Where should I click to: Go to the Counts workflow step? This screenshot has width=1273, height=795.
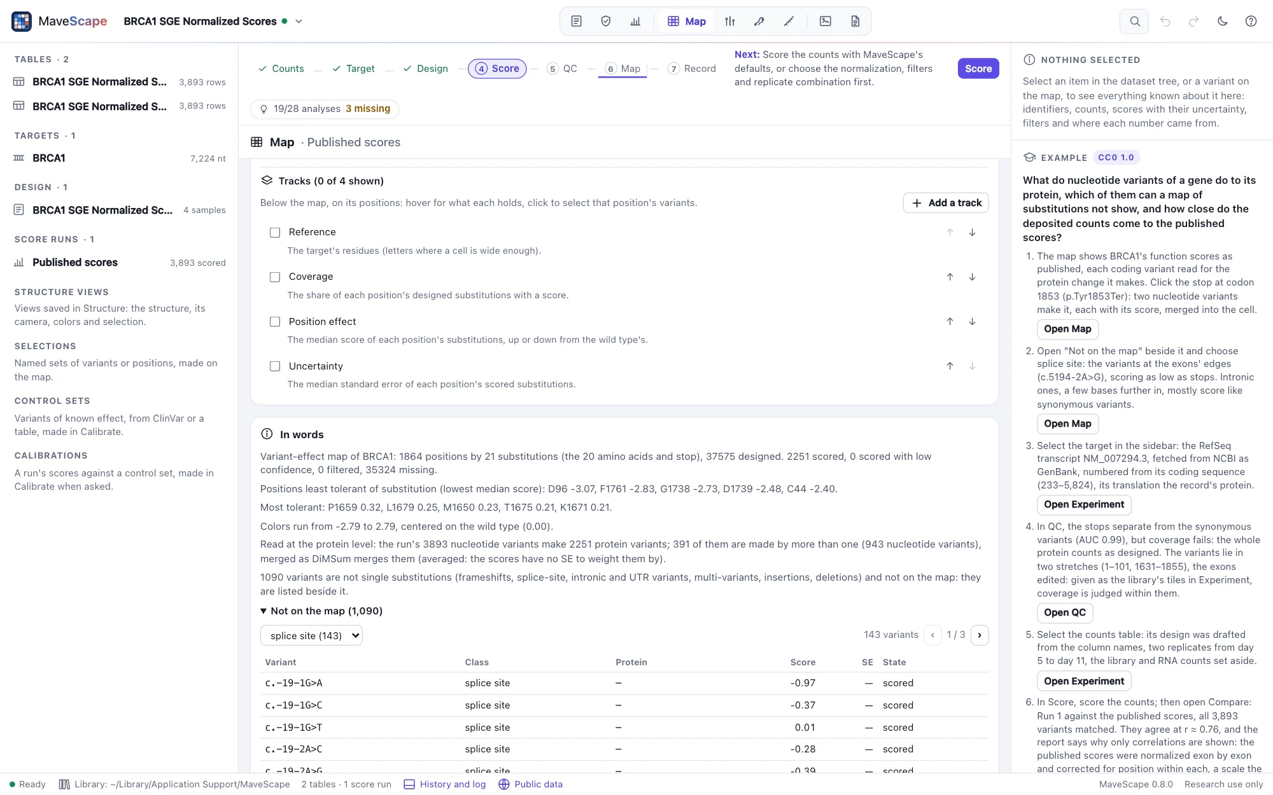point(281,69)
